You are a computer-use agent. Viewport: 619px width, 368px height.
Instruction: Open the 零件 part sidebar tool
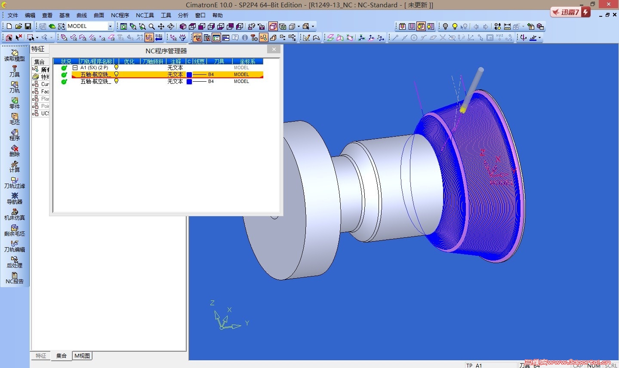pos(15,103)
